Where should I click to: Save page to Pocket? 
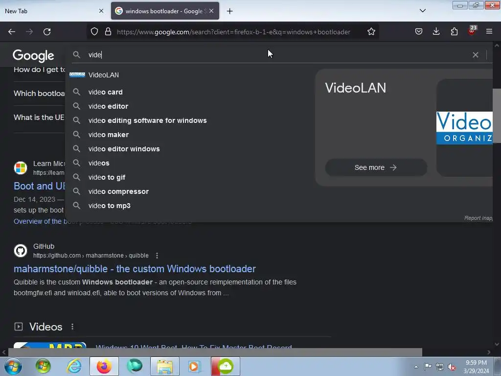(419, 32)
